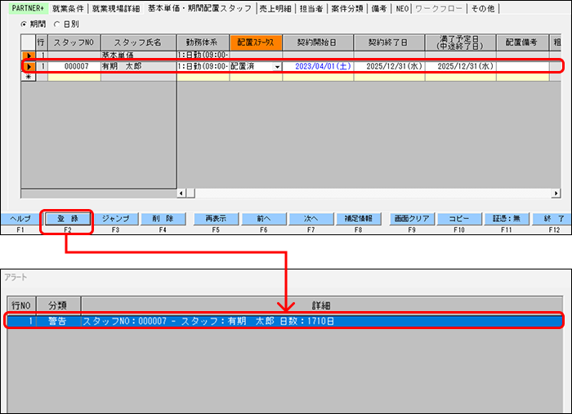
Task: Click the ジャンプ F3 button
Action: click(115, 219)
